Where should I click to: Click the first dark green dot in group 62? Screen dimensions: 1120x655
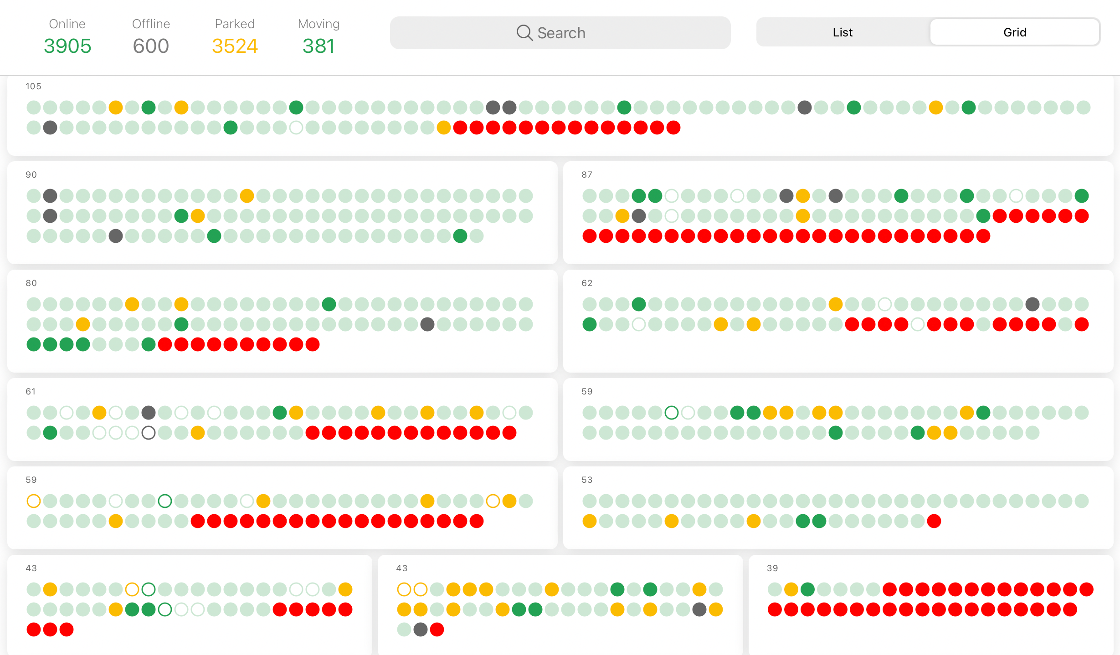pyautogui.click(x=639, y=304)
